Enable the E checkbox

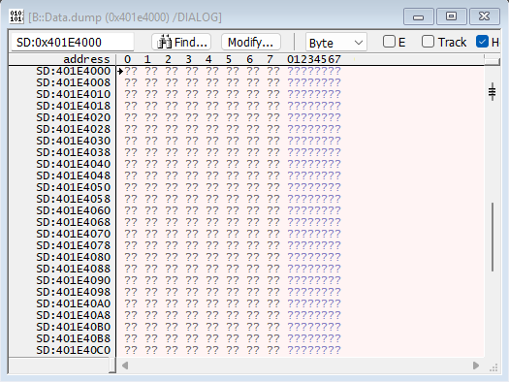[389, 42]
